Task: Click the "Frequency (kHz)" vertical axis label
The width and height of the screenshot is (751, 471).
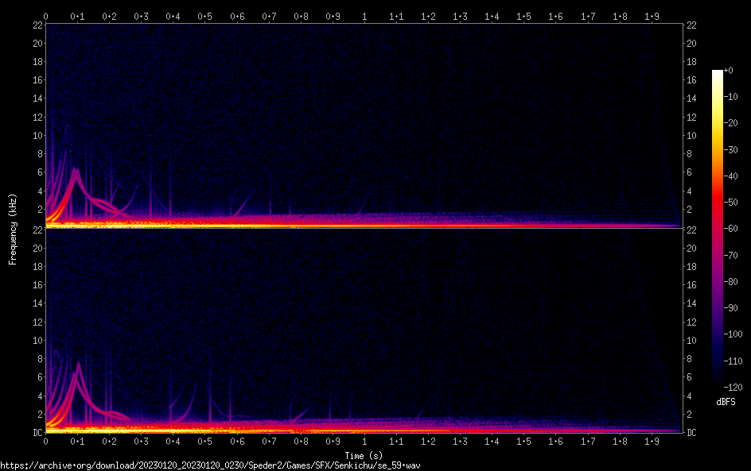Action: point(13,229)
